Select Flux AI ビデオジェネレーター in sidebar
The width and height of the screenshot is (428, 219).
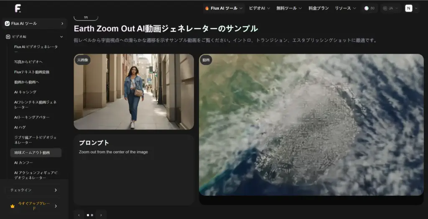coord(36,49)
